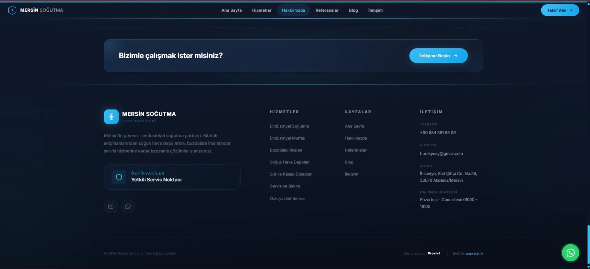Follow the Referanslar link under Sayfalar

[356, 150]
